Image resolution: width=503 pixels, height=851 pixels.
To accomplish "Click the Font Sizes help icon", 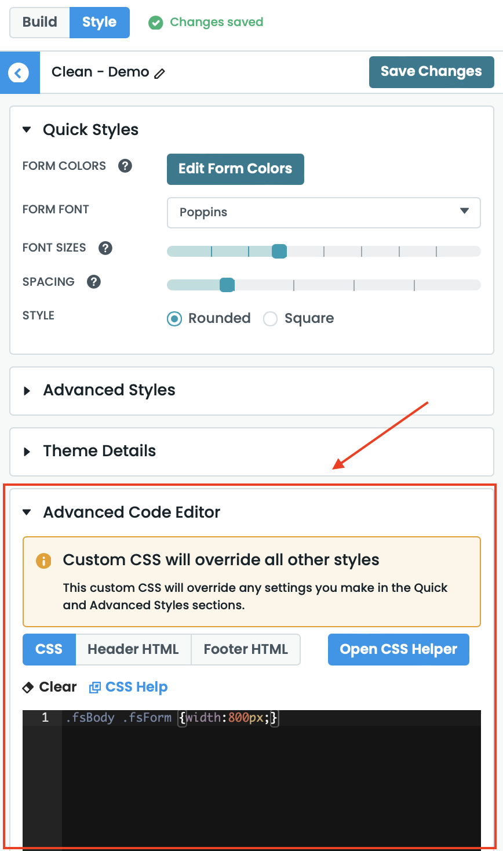I will click(x=105, y=248).
